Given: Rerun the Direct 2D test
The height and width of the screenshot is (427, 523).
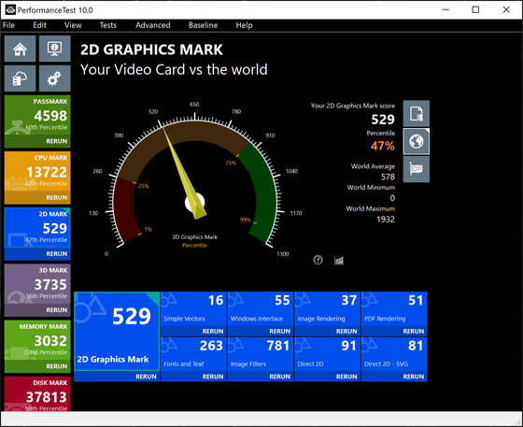Looking at the screenshot, I should pos(346,377).
